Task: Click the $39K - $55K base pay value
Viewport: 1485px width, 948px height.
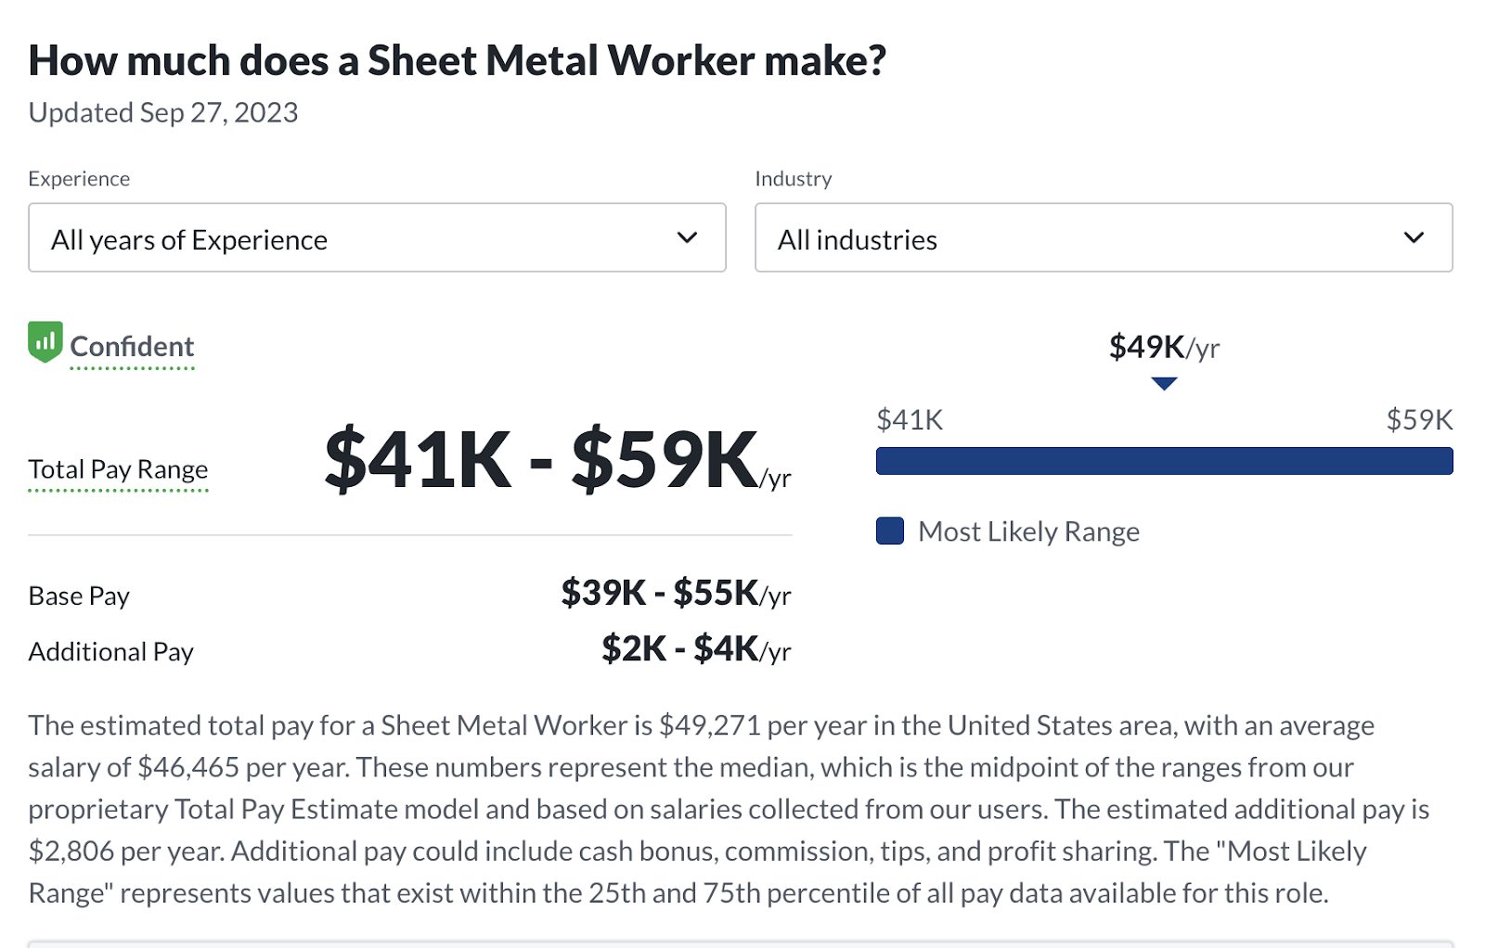Action: tap(675, 594)
